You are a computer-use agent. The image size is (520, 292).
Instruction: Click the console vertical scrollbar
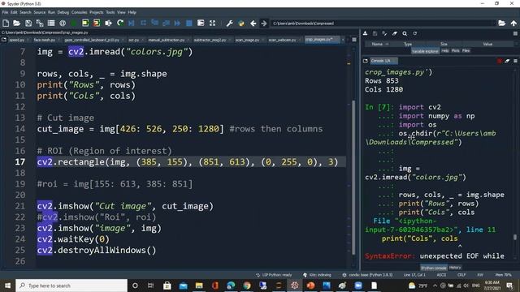coord(515,237)
